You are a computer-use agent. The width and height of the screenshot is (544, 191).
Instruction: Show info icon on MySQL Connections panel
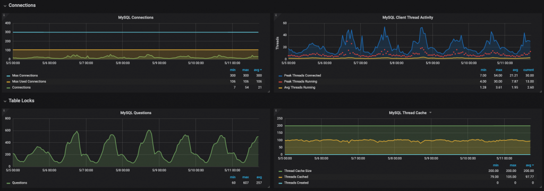click(x=4, y=15)
